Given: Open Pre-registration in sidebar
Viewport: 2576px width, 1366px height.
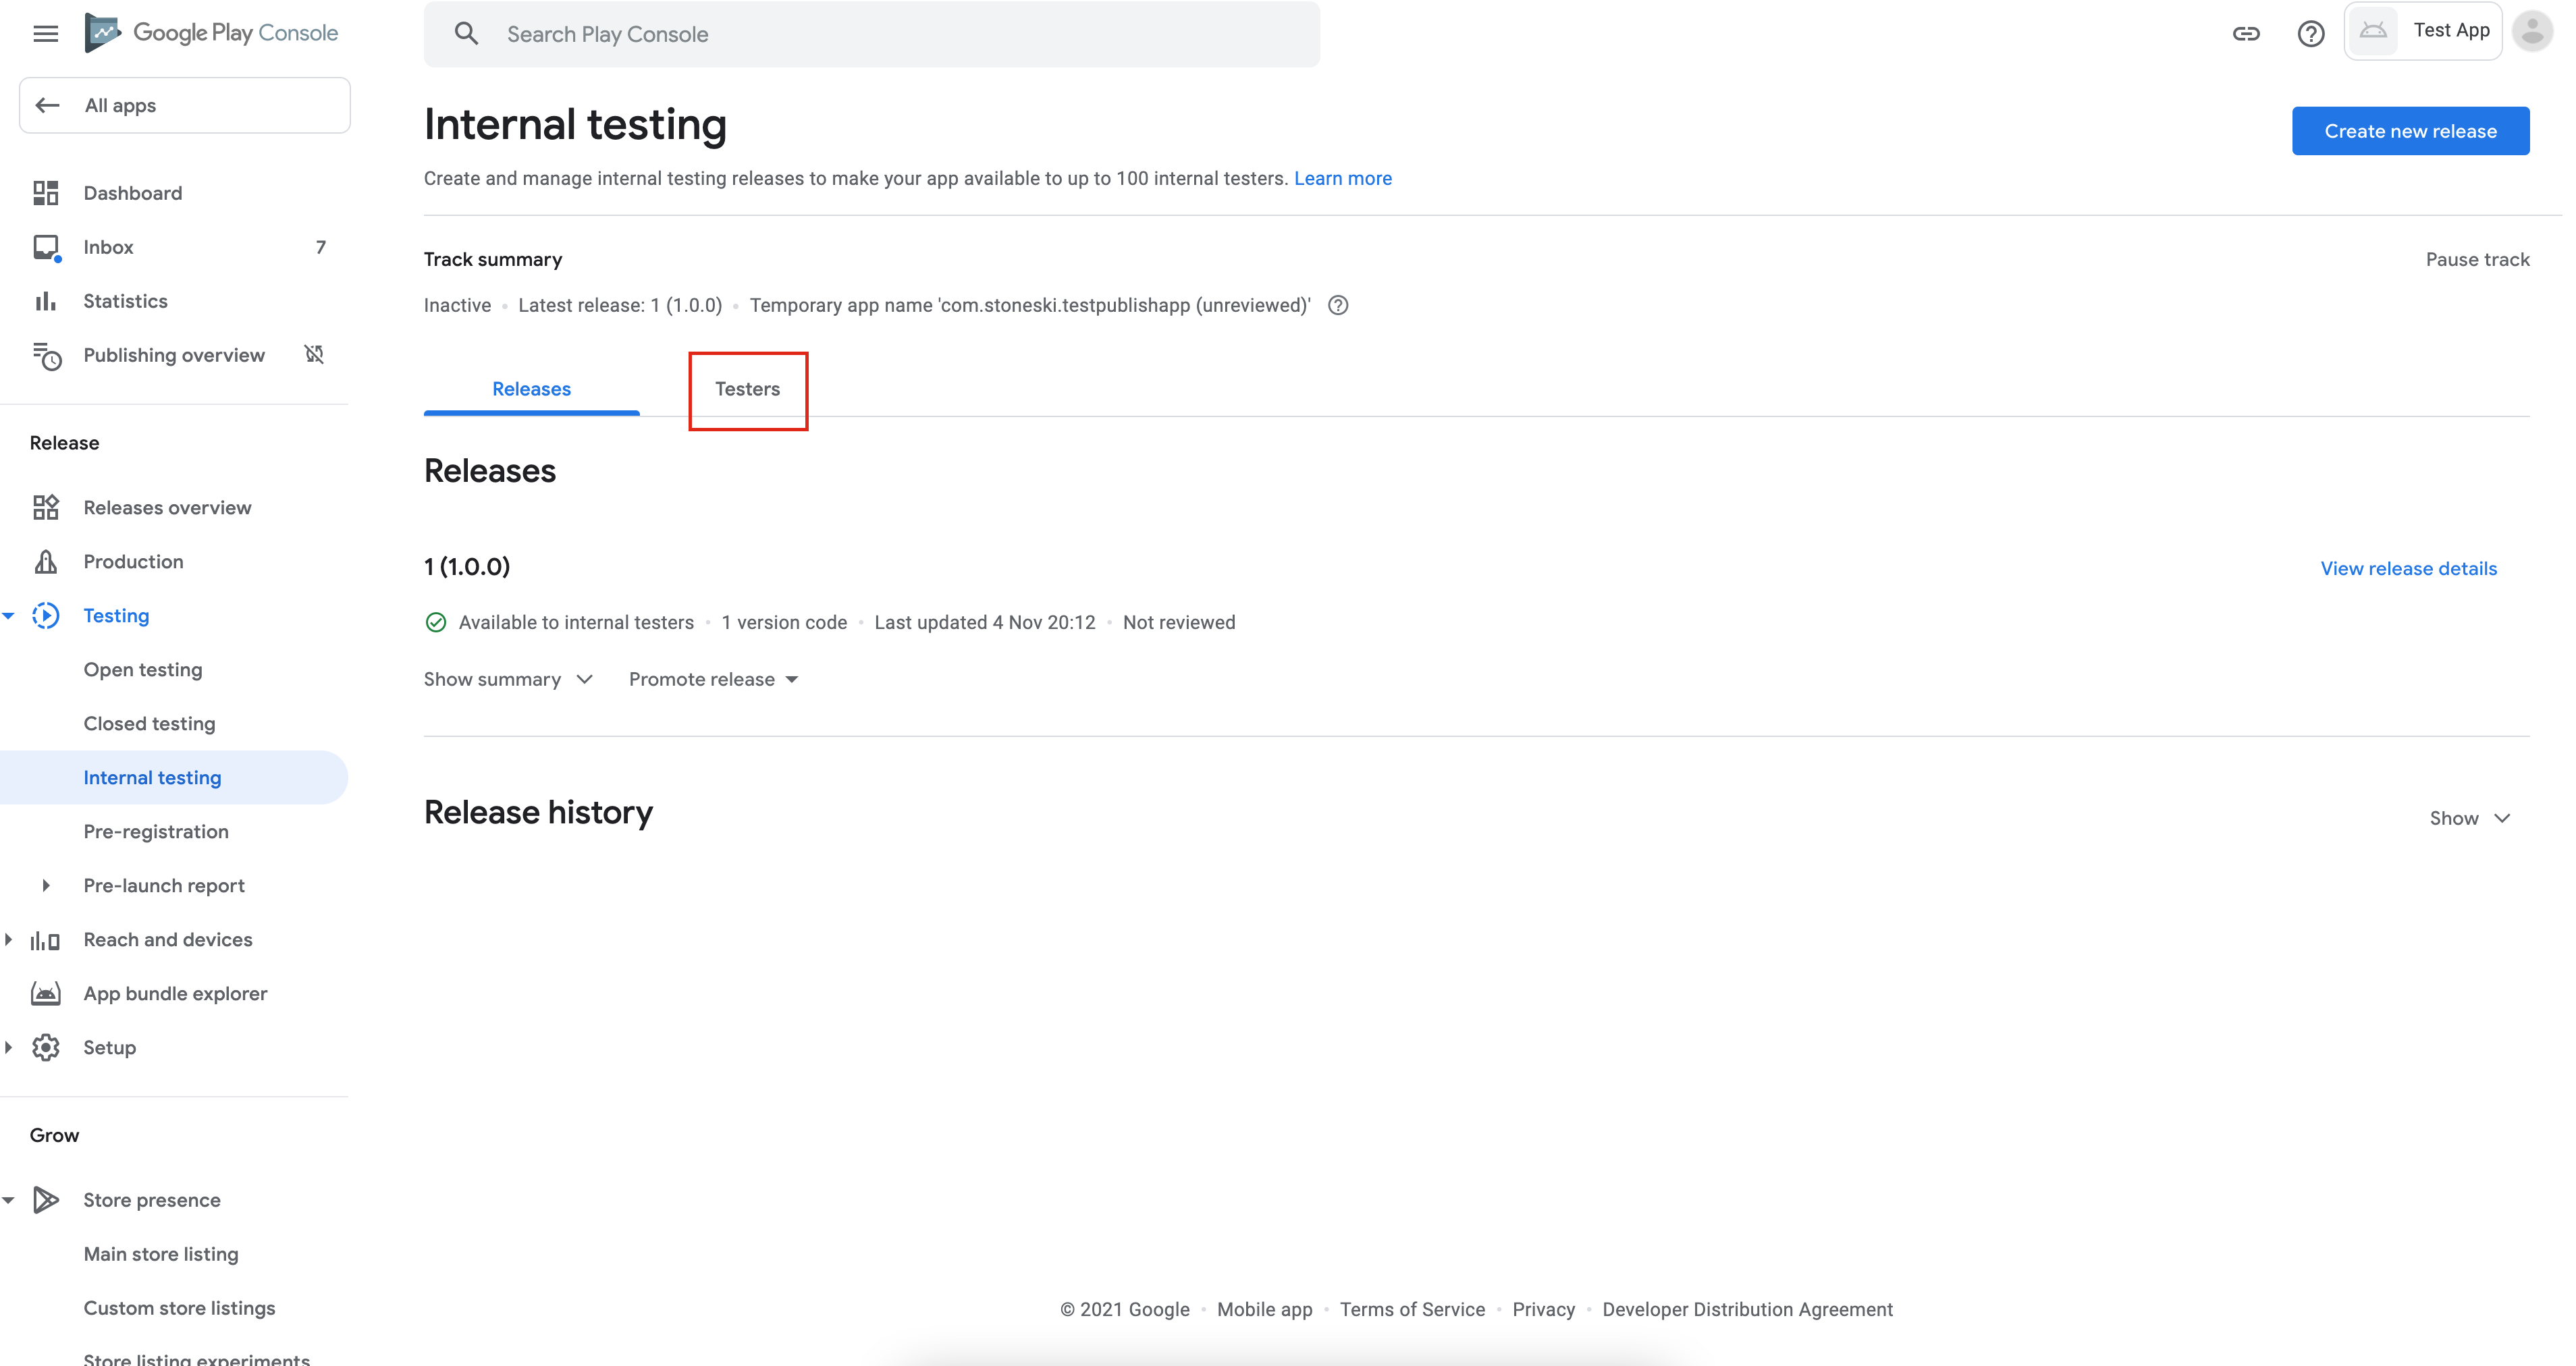Looking at the screenshot, I should tap(156, 831).
